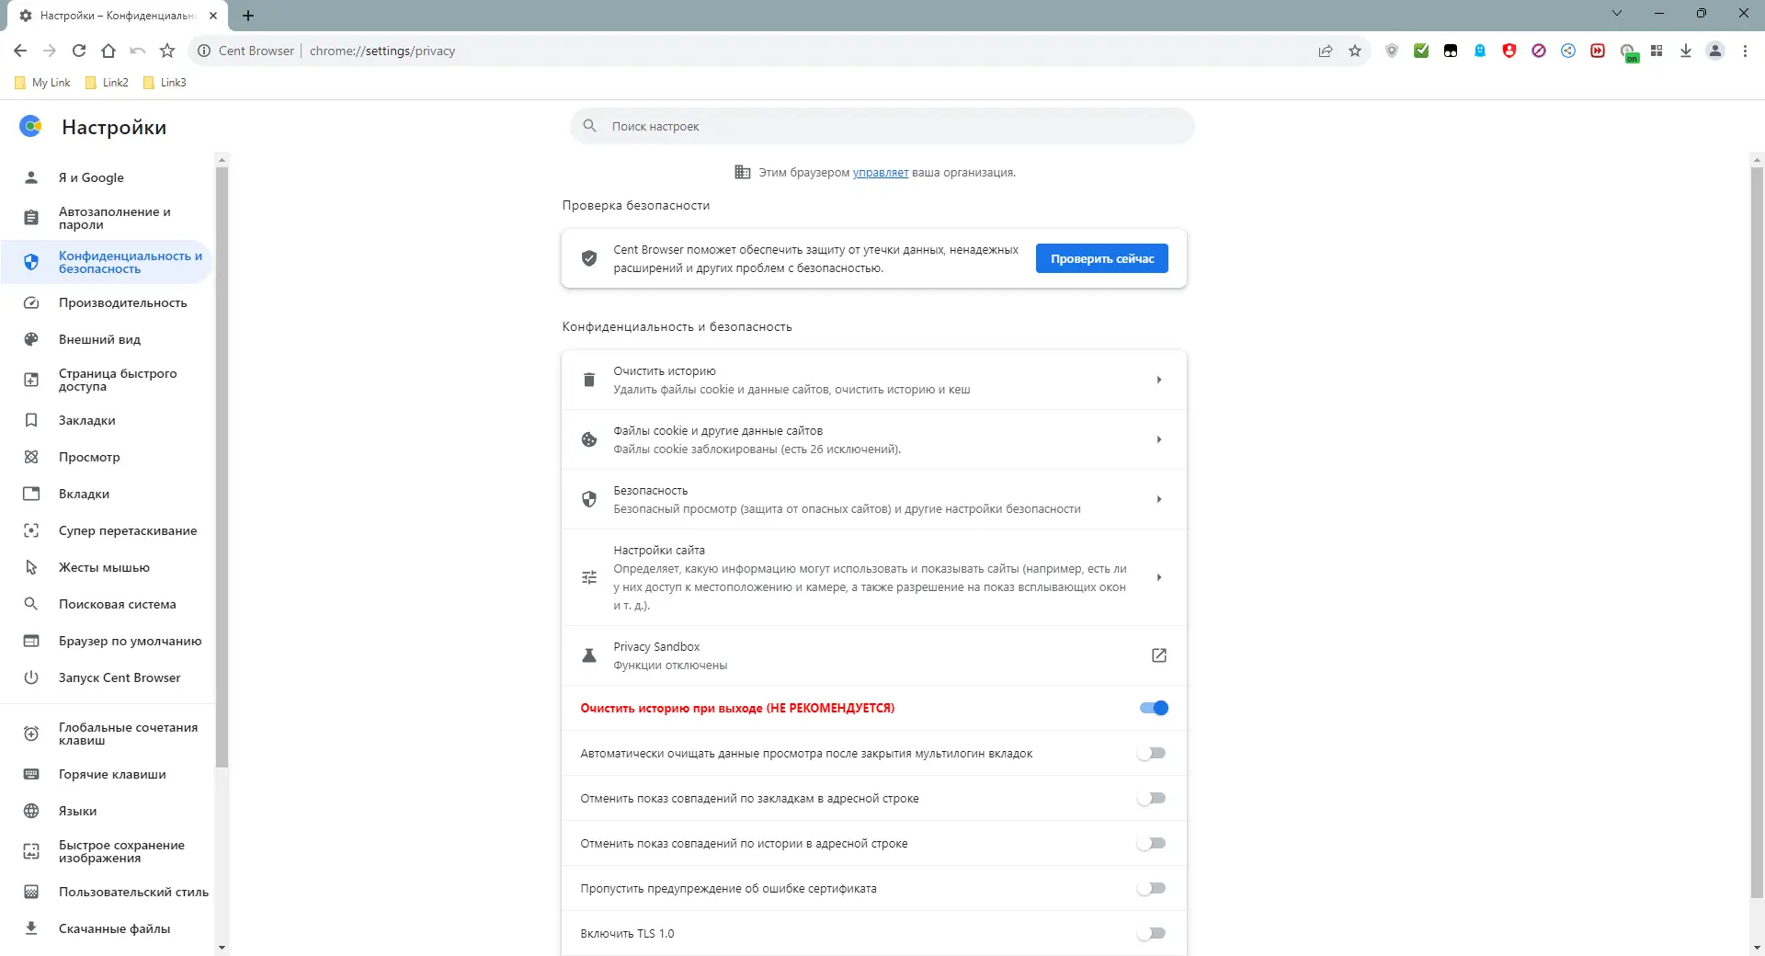Click the share page icon in address bar
1765x956 pixels.
(x=1326, y=51)
